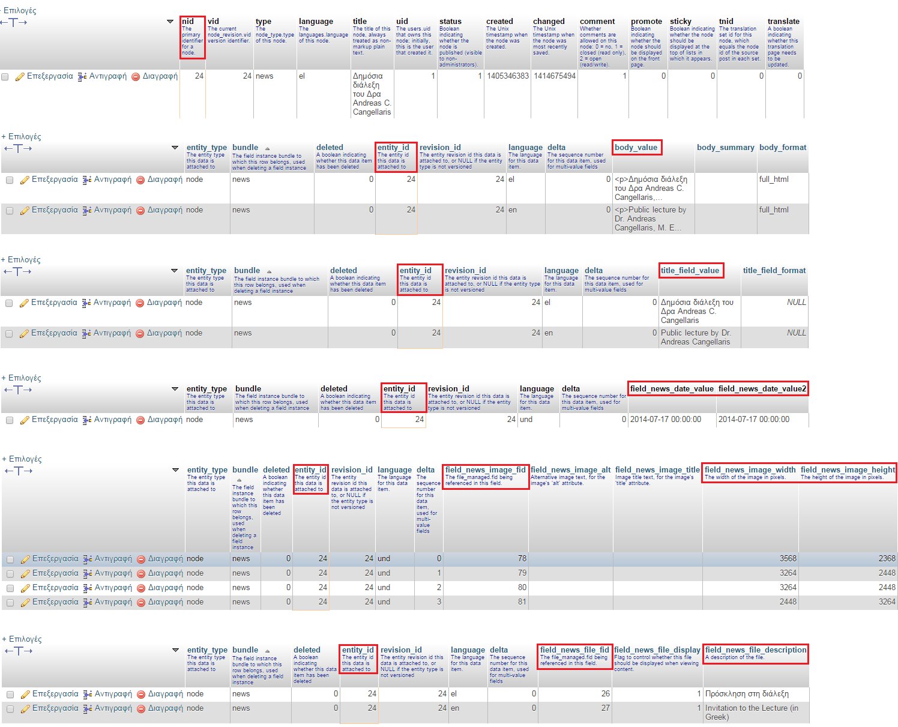Click the copy icon in the title_field_value 'en' row

click(x=86, y=334)
